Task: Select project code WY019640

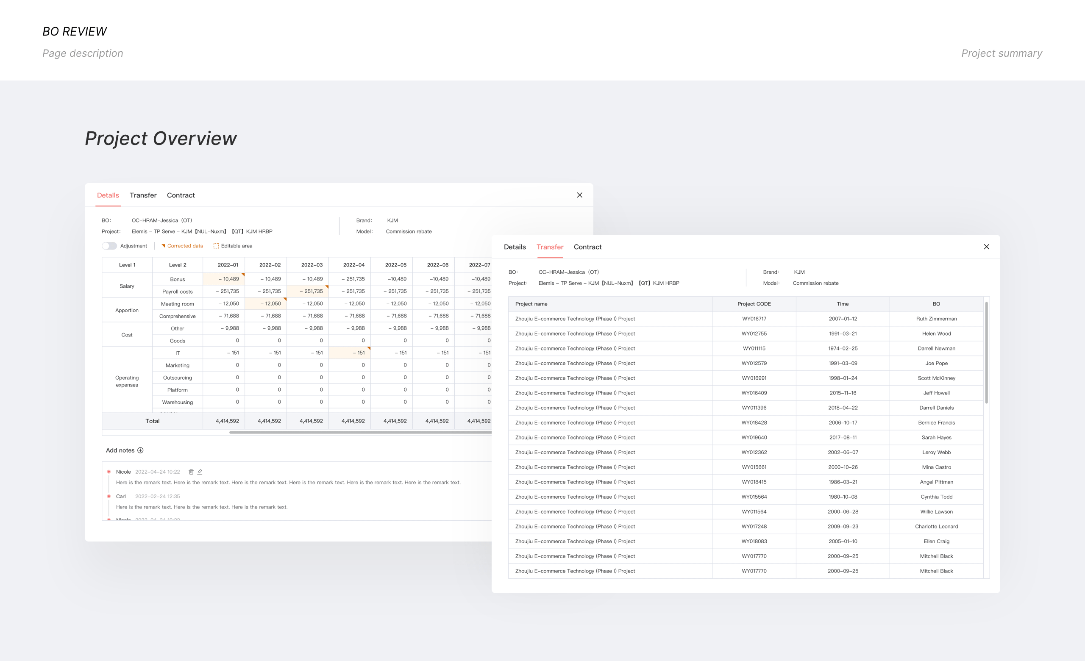Action: coord(754,437)
